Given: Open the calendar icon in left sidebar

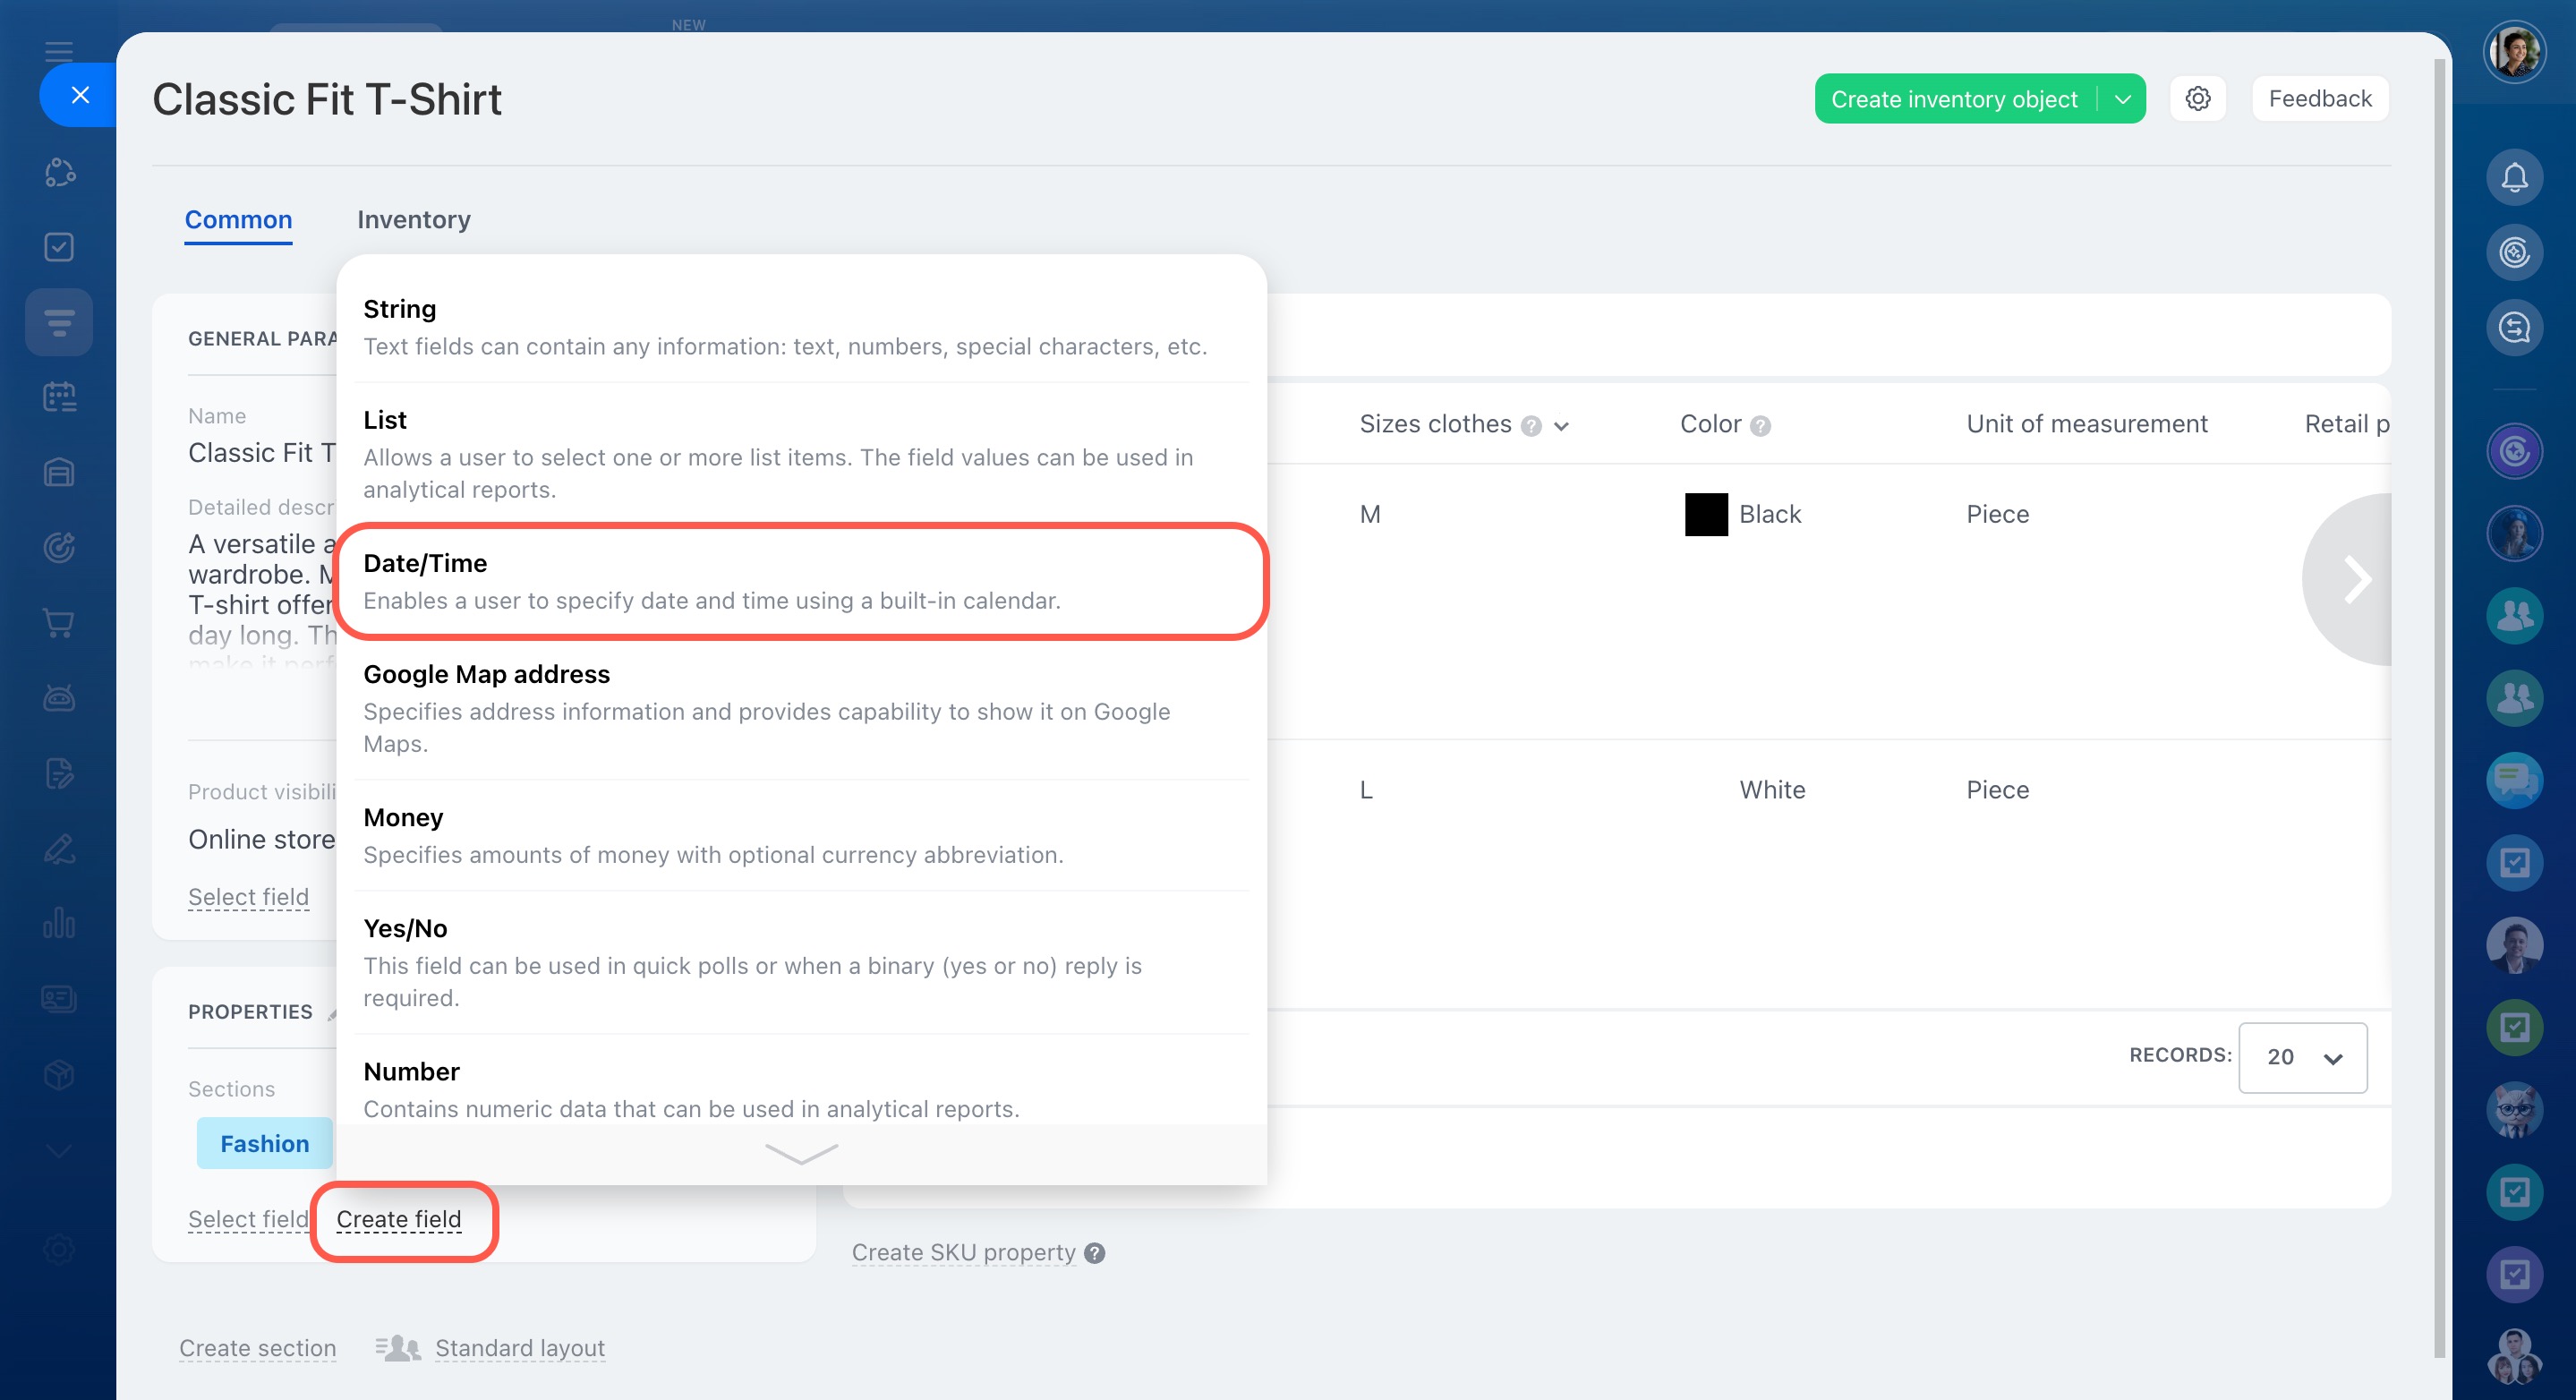Looking at the screenshot, I should click(x=59, y=397).
